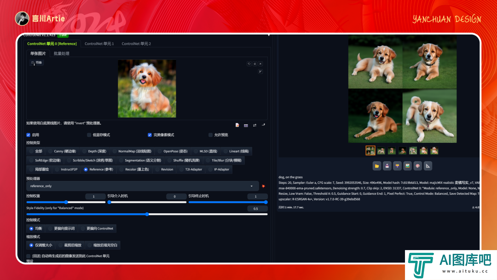Click the 图像 label icon on the image panel
497x280 pixels.
coord(36,63)
